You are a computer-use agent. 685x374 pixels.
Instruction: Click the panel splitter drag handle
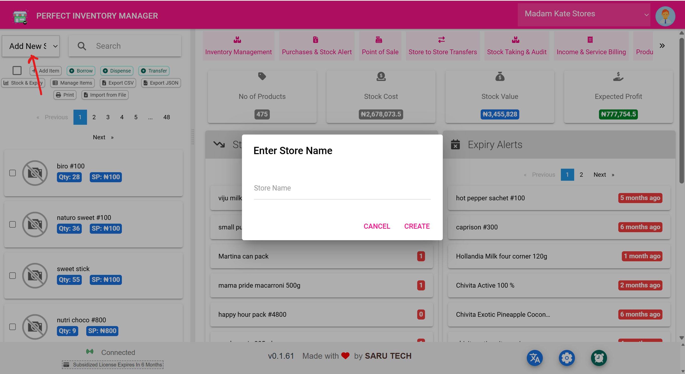coord(193,137)
